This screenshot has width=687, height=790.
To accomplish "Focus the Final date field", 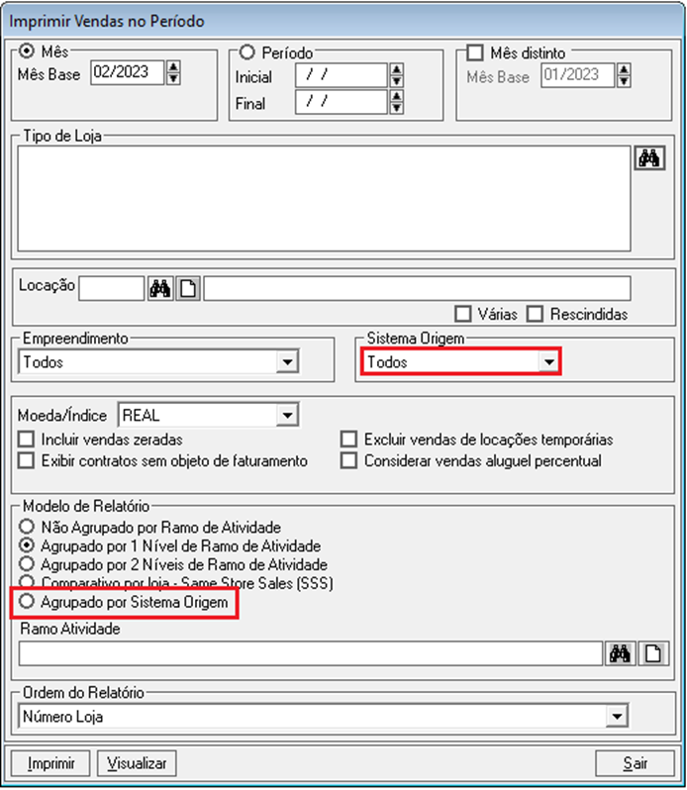I will point(342,102).
